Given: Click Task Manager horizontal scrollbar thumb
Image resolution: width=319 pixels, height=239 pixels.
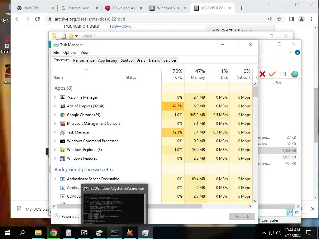Looking at the screenshot, I should (129, 206).
